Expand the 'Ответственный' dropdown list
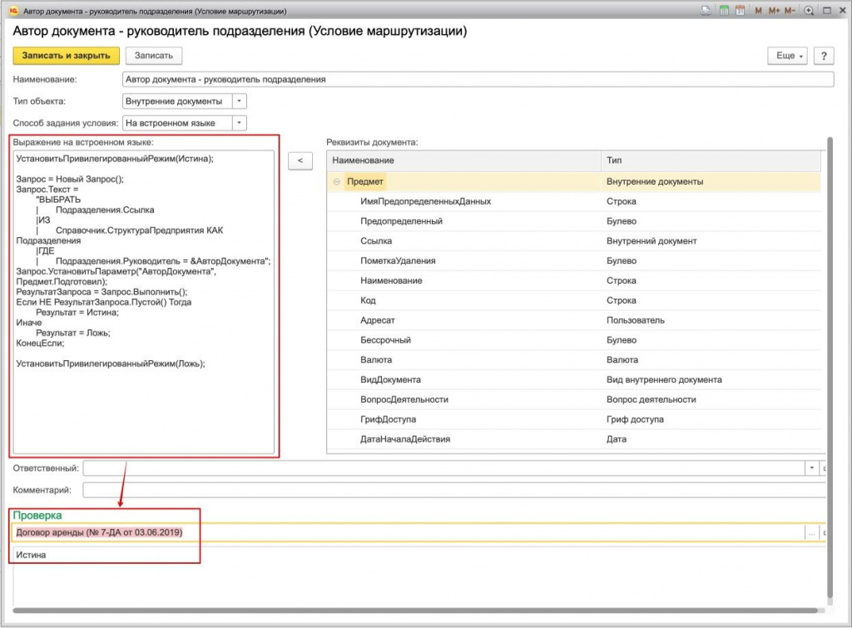Screen dimensions: 852x628 pyautogui.click(x=812, y=468)
